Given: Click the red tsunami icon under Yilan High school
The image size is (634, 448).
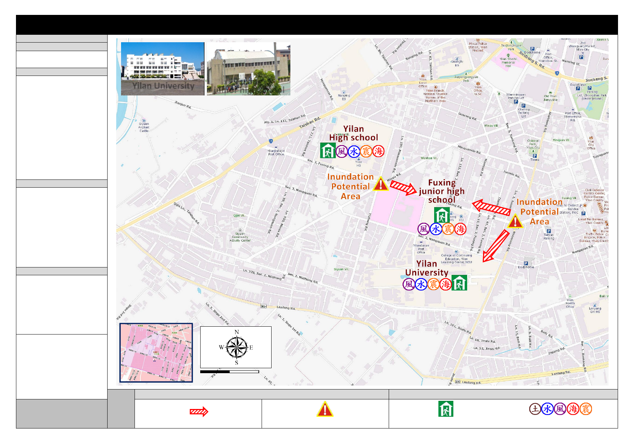Looking at the screenshot, I should (378, 151).
